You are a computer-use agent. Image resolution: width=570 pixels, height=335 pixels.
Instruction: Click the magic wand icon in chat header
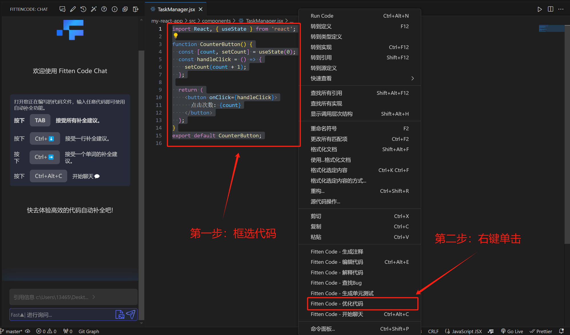point(93,9)
